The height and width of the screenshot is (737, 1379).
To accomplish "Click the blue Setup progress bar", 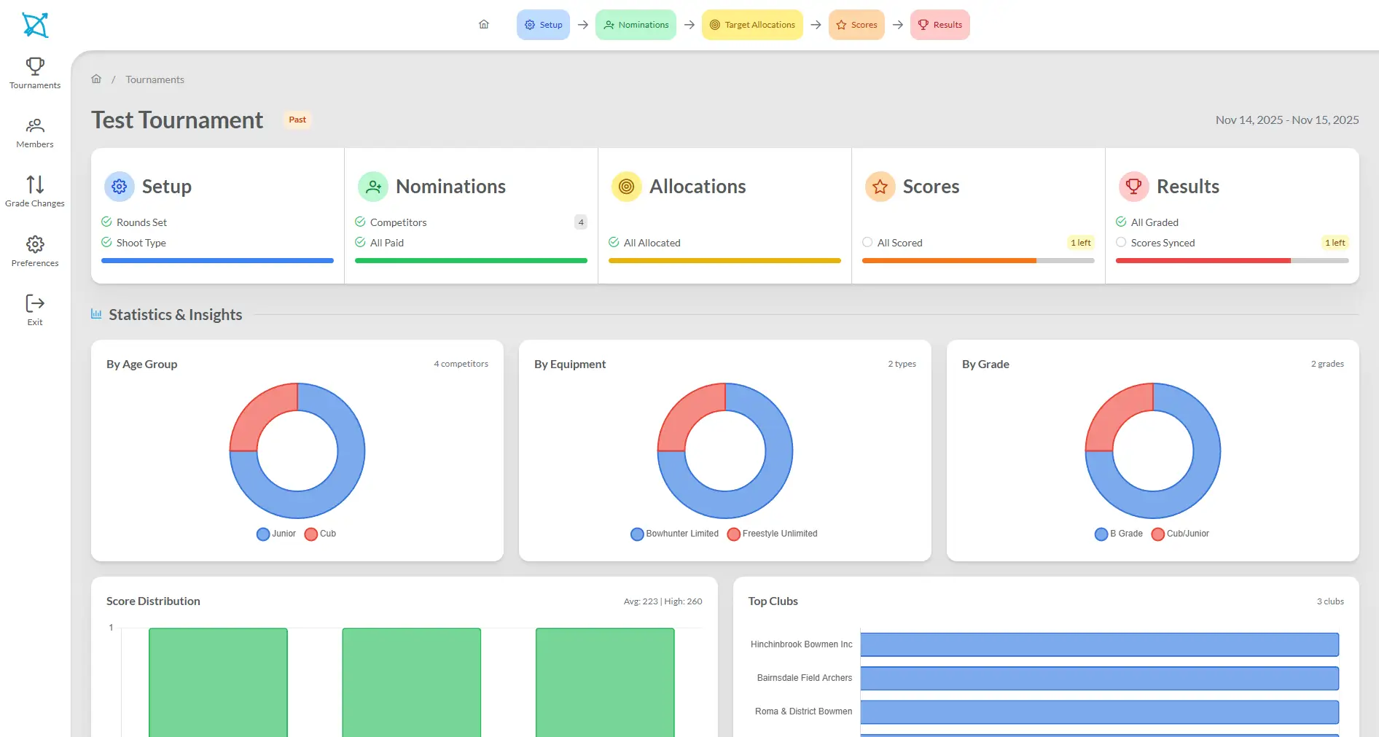I will (x=217, y=260).
